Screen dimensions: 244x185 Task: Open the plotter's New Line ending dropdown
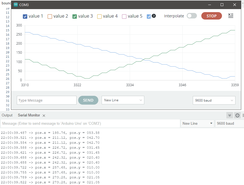coord(123,100)
